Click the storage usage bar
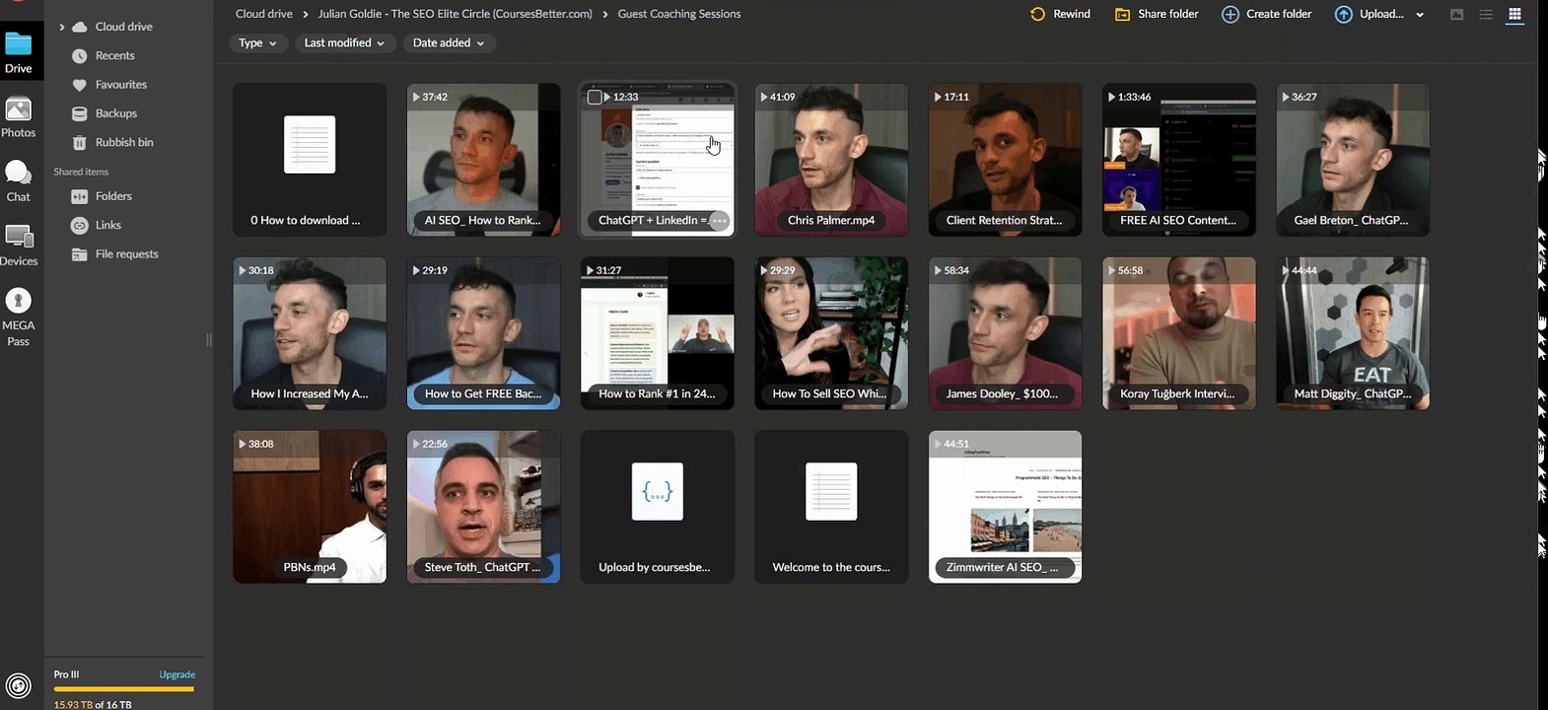 124,689
